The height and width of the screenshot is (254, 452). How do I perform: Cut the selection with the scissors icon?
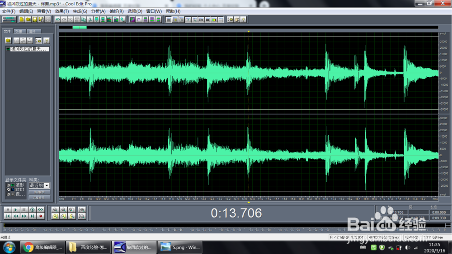(90, 19)
